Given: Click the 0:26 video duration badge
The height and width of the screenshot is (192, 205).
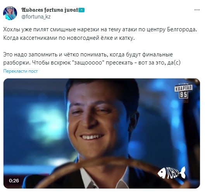Looking at the screenshot, I should (x=14, y=181).
